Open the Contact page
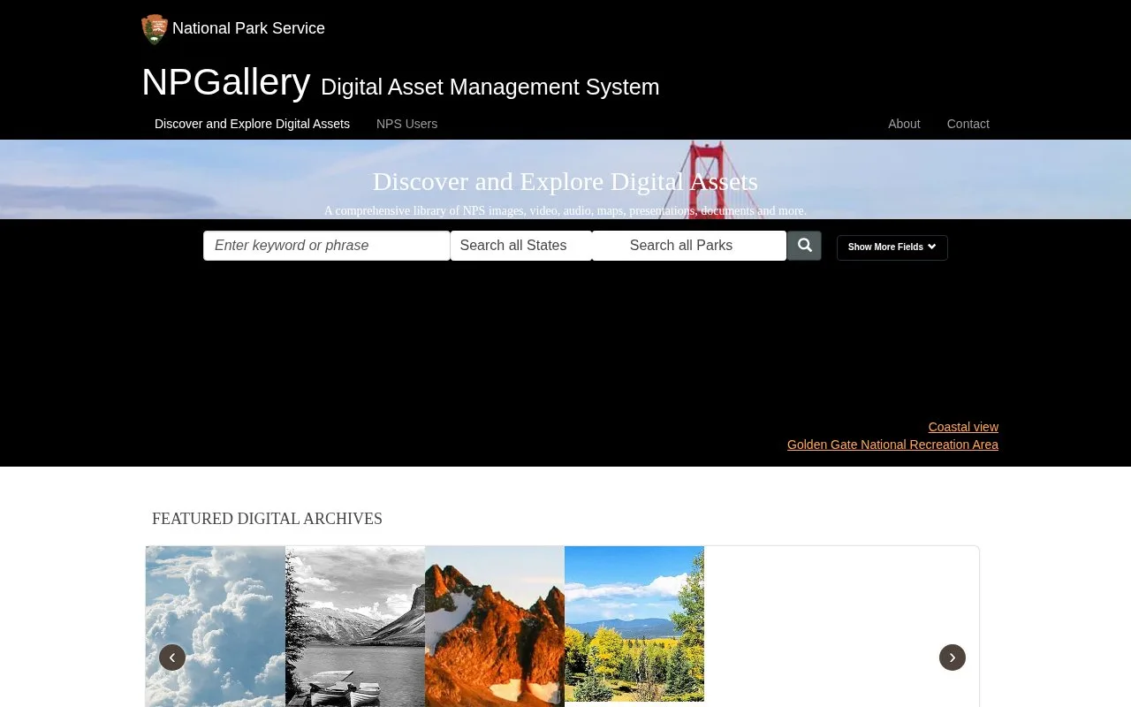 968,124
